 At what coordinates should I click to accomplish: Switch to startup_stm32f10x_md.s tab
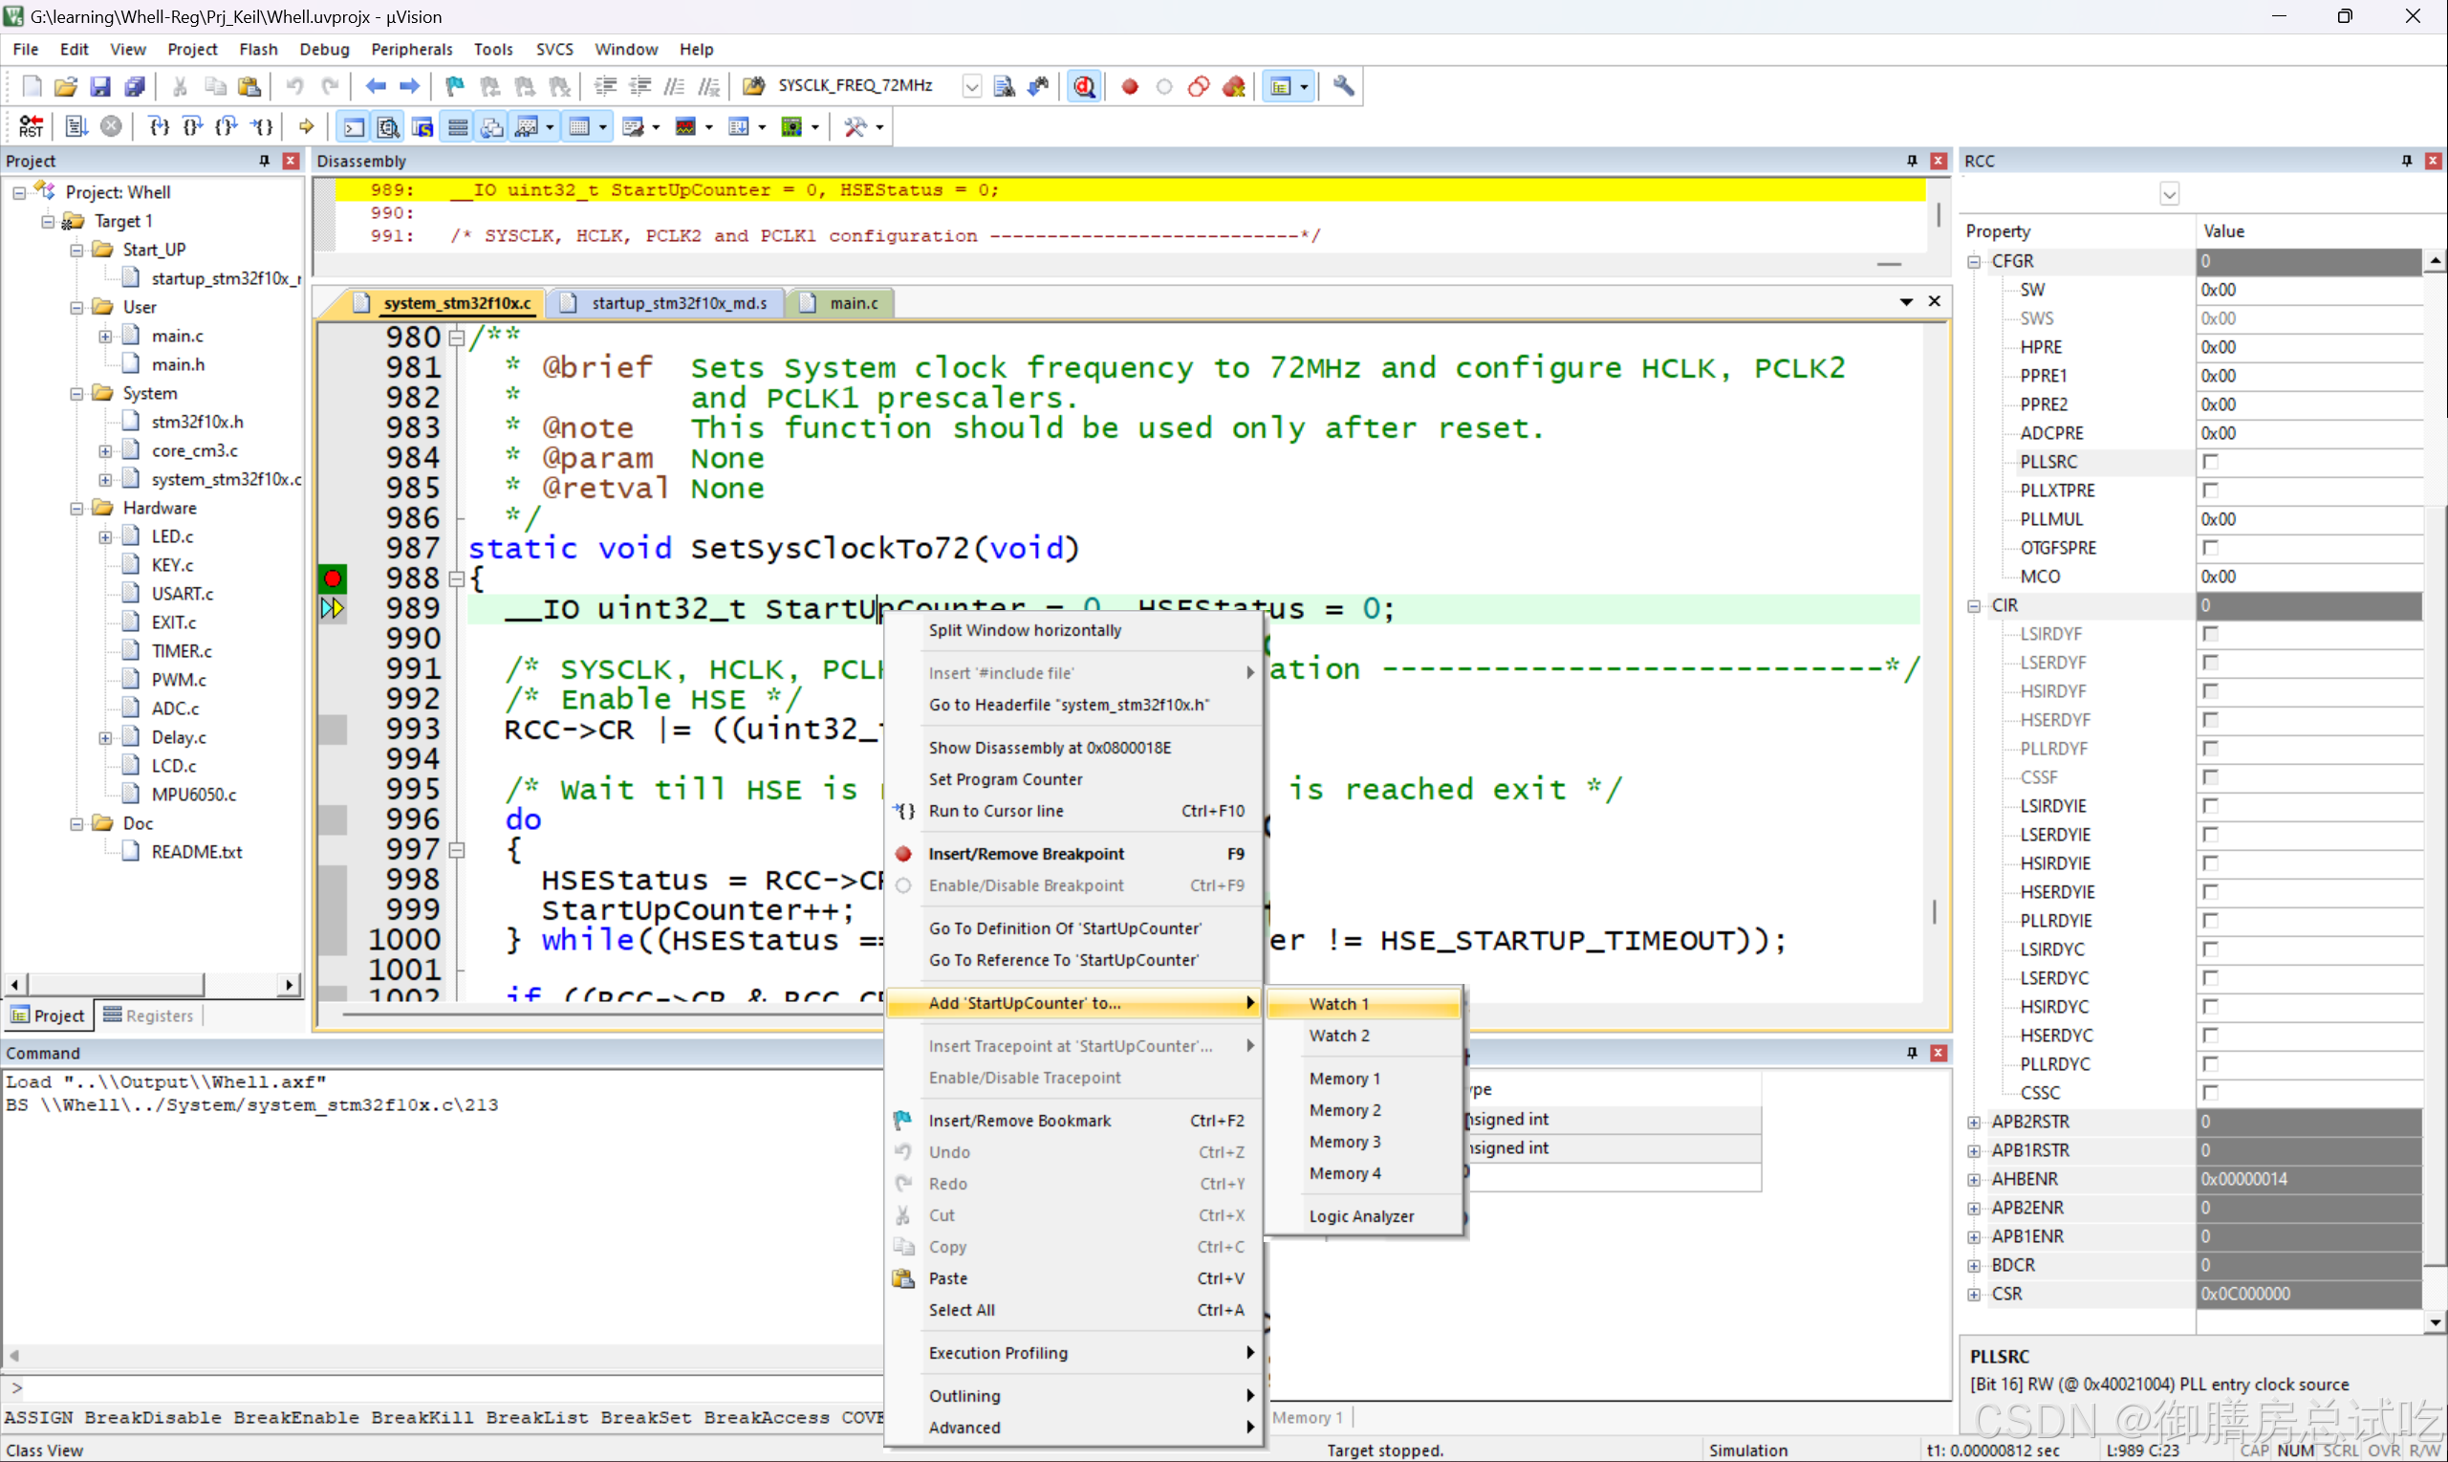click(668, 303)
